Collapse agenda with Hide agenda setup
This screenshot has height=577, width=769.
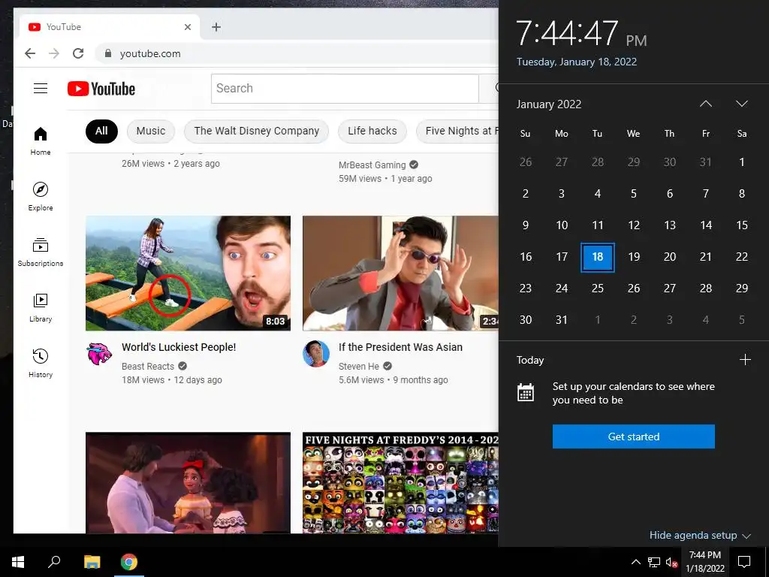tap(700, 535)
